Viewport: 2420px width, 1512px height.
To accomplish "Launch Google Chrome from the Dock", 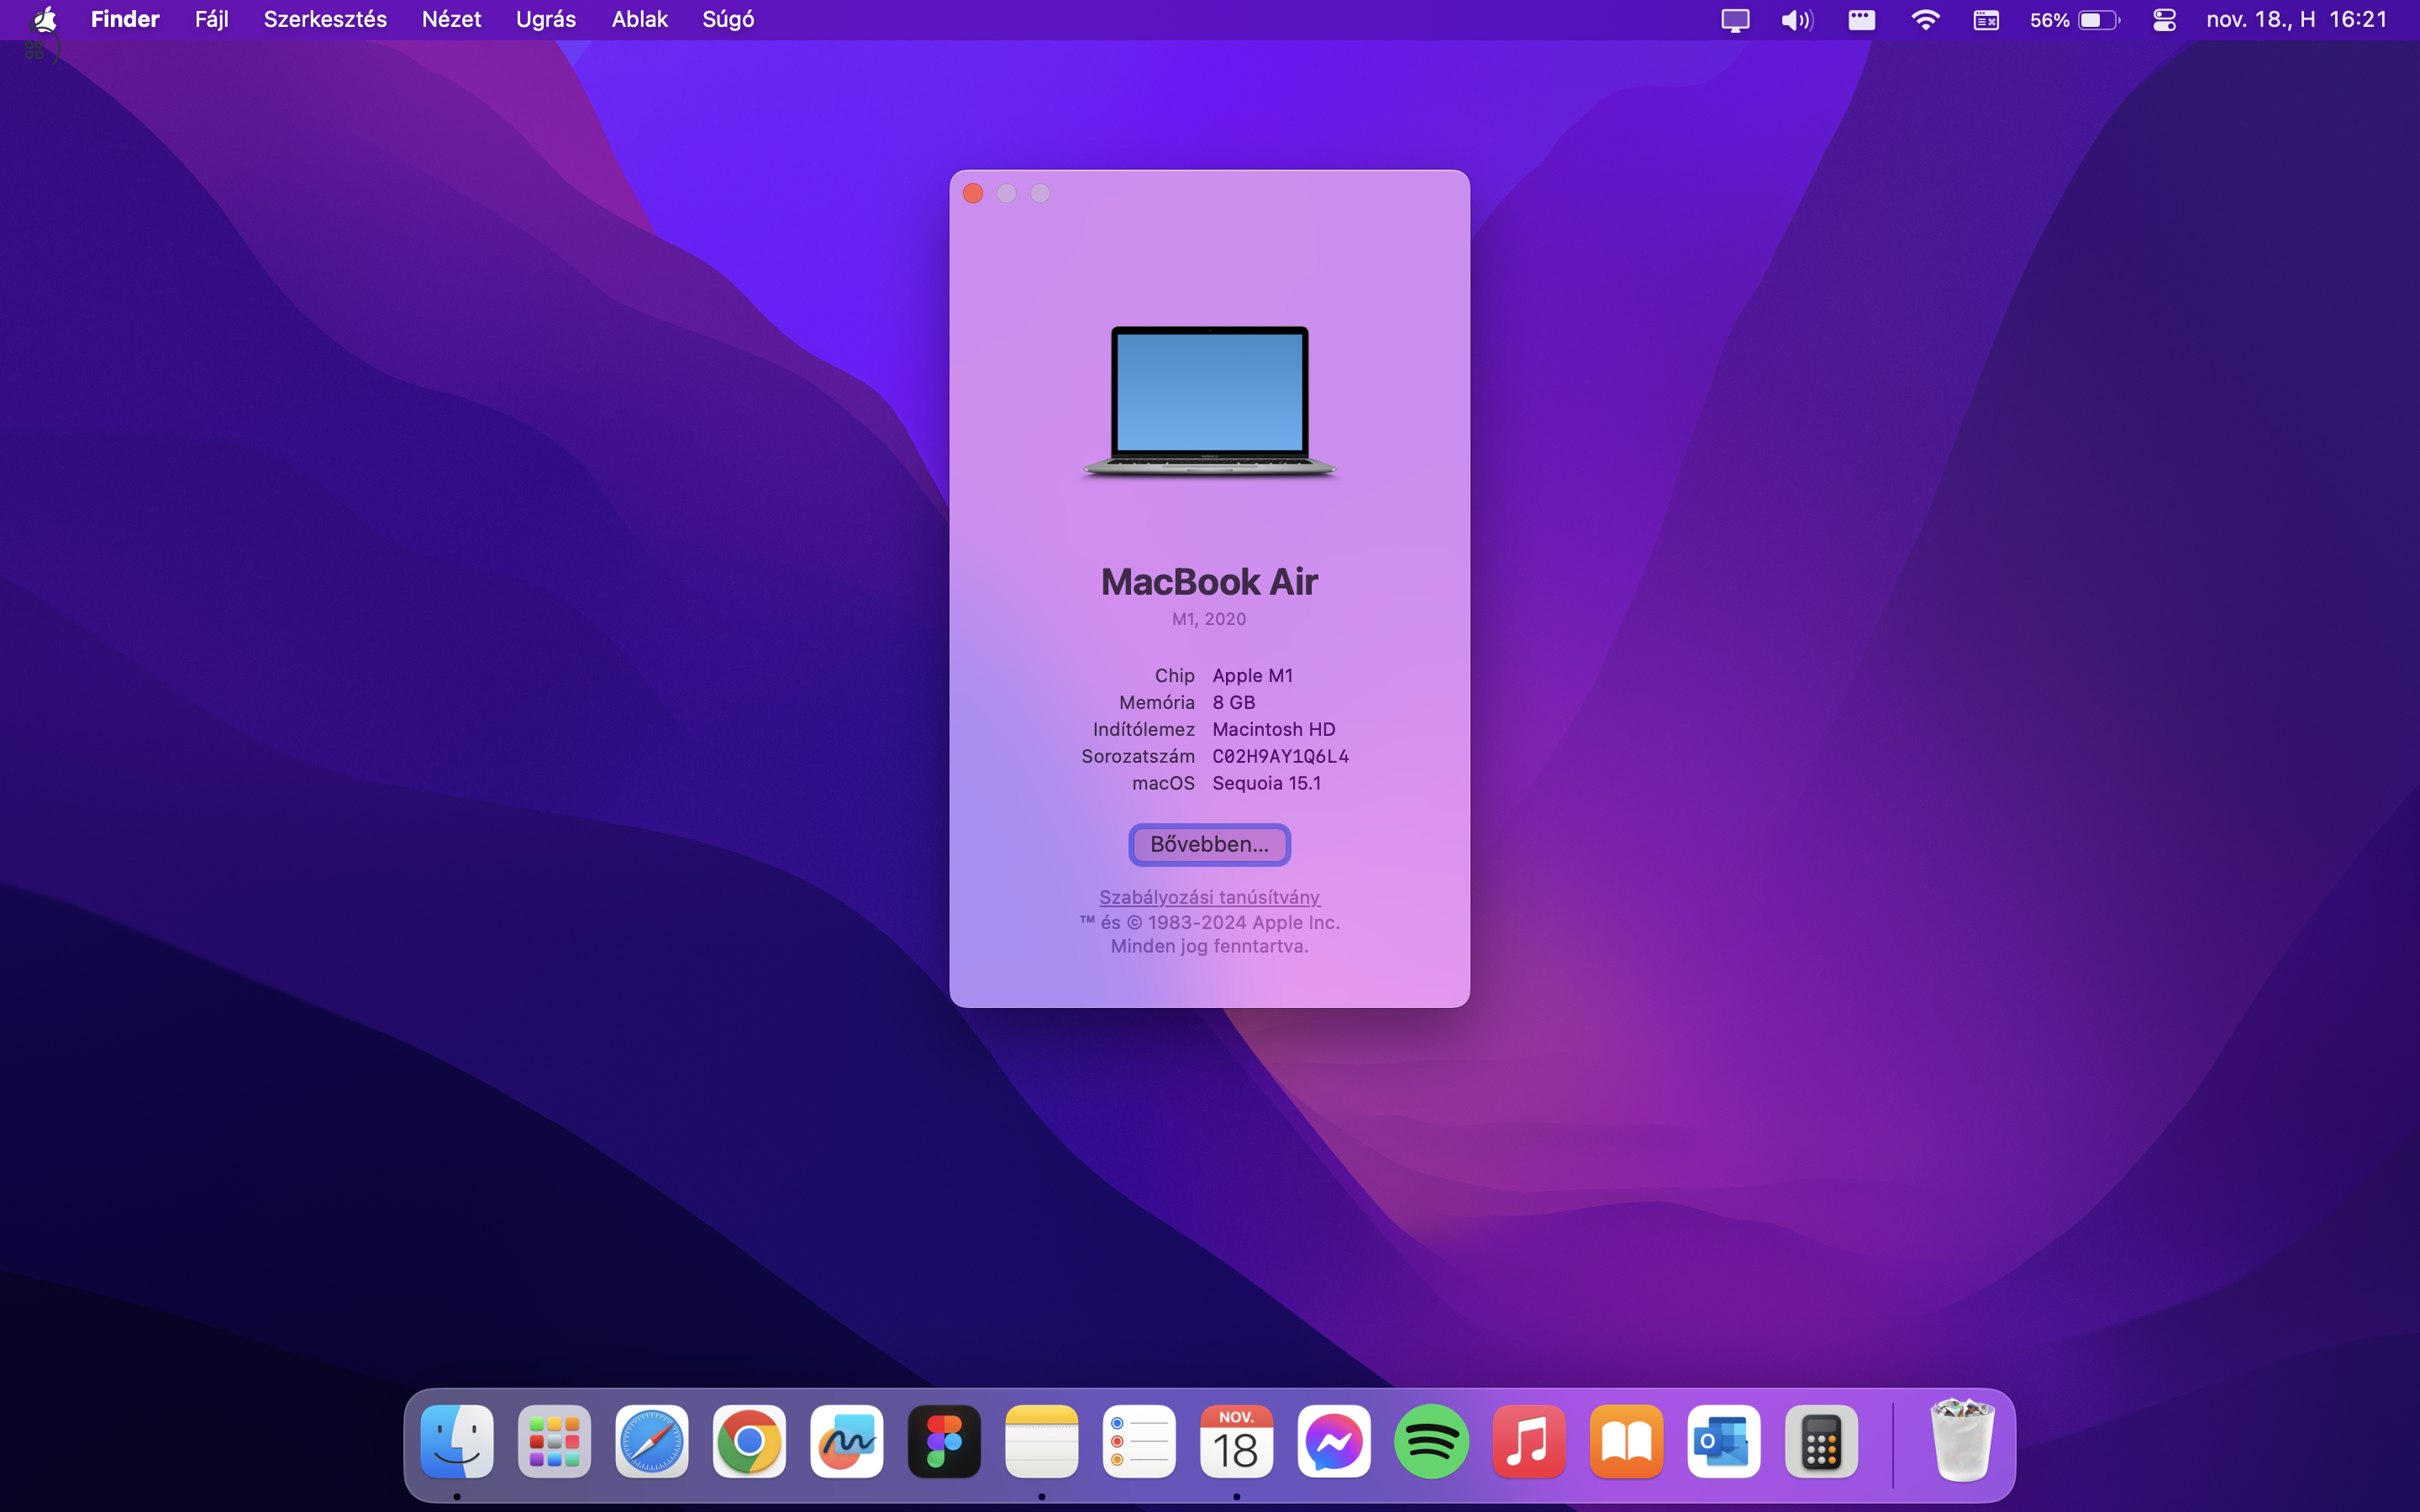I will [749, 1441].
